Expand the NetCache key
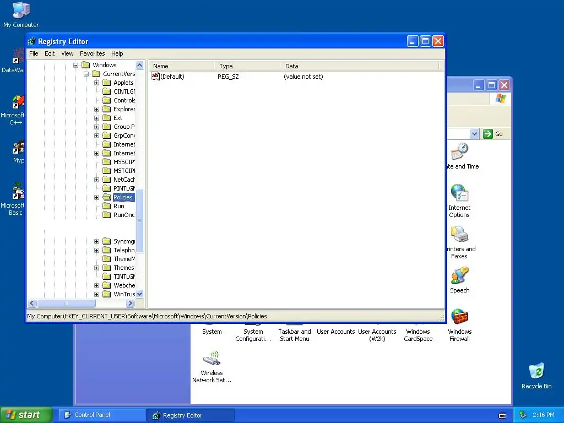 click(96, 180)
